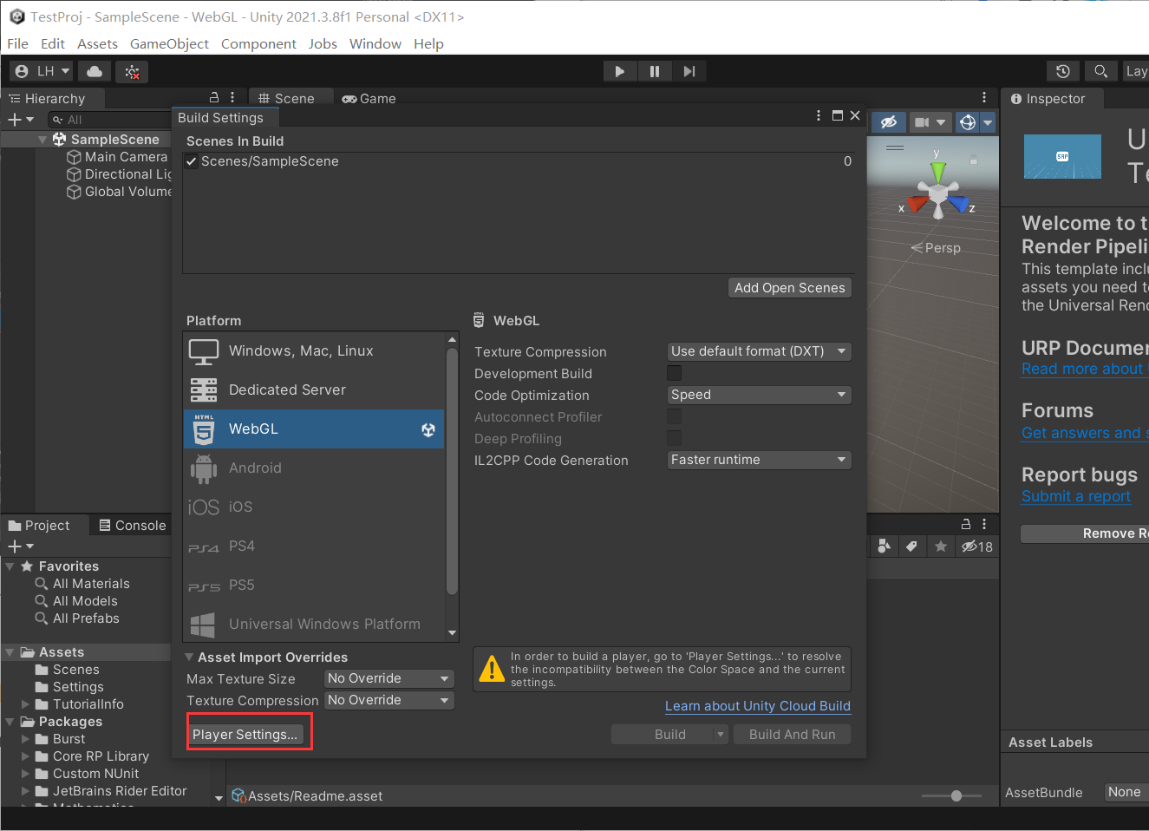The height and width of the screenshot is (831, 1149).
Task: Select the PS4 platform
Action: [314, 546]
